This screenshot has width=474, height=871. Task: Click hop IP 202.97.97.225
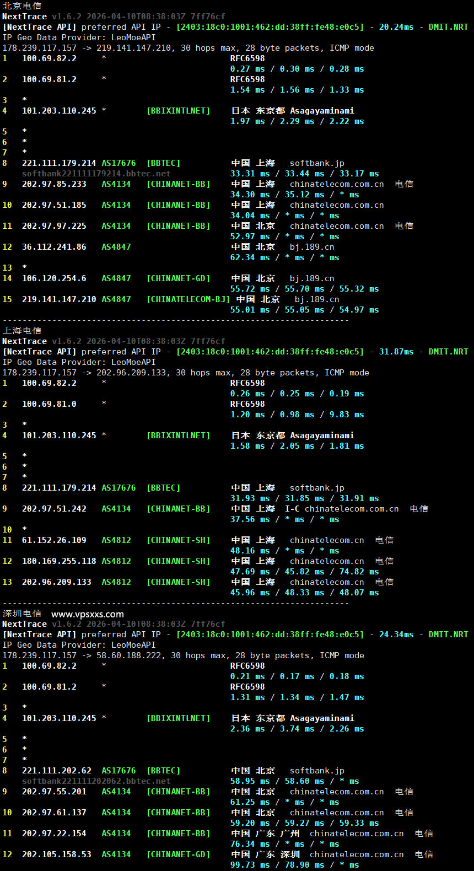coord(54,226)
